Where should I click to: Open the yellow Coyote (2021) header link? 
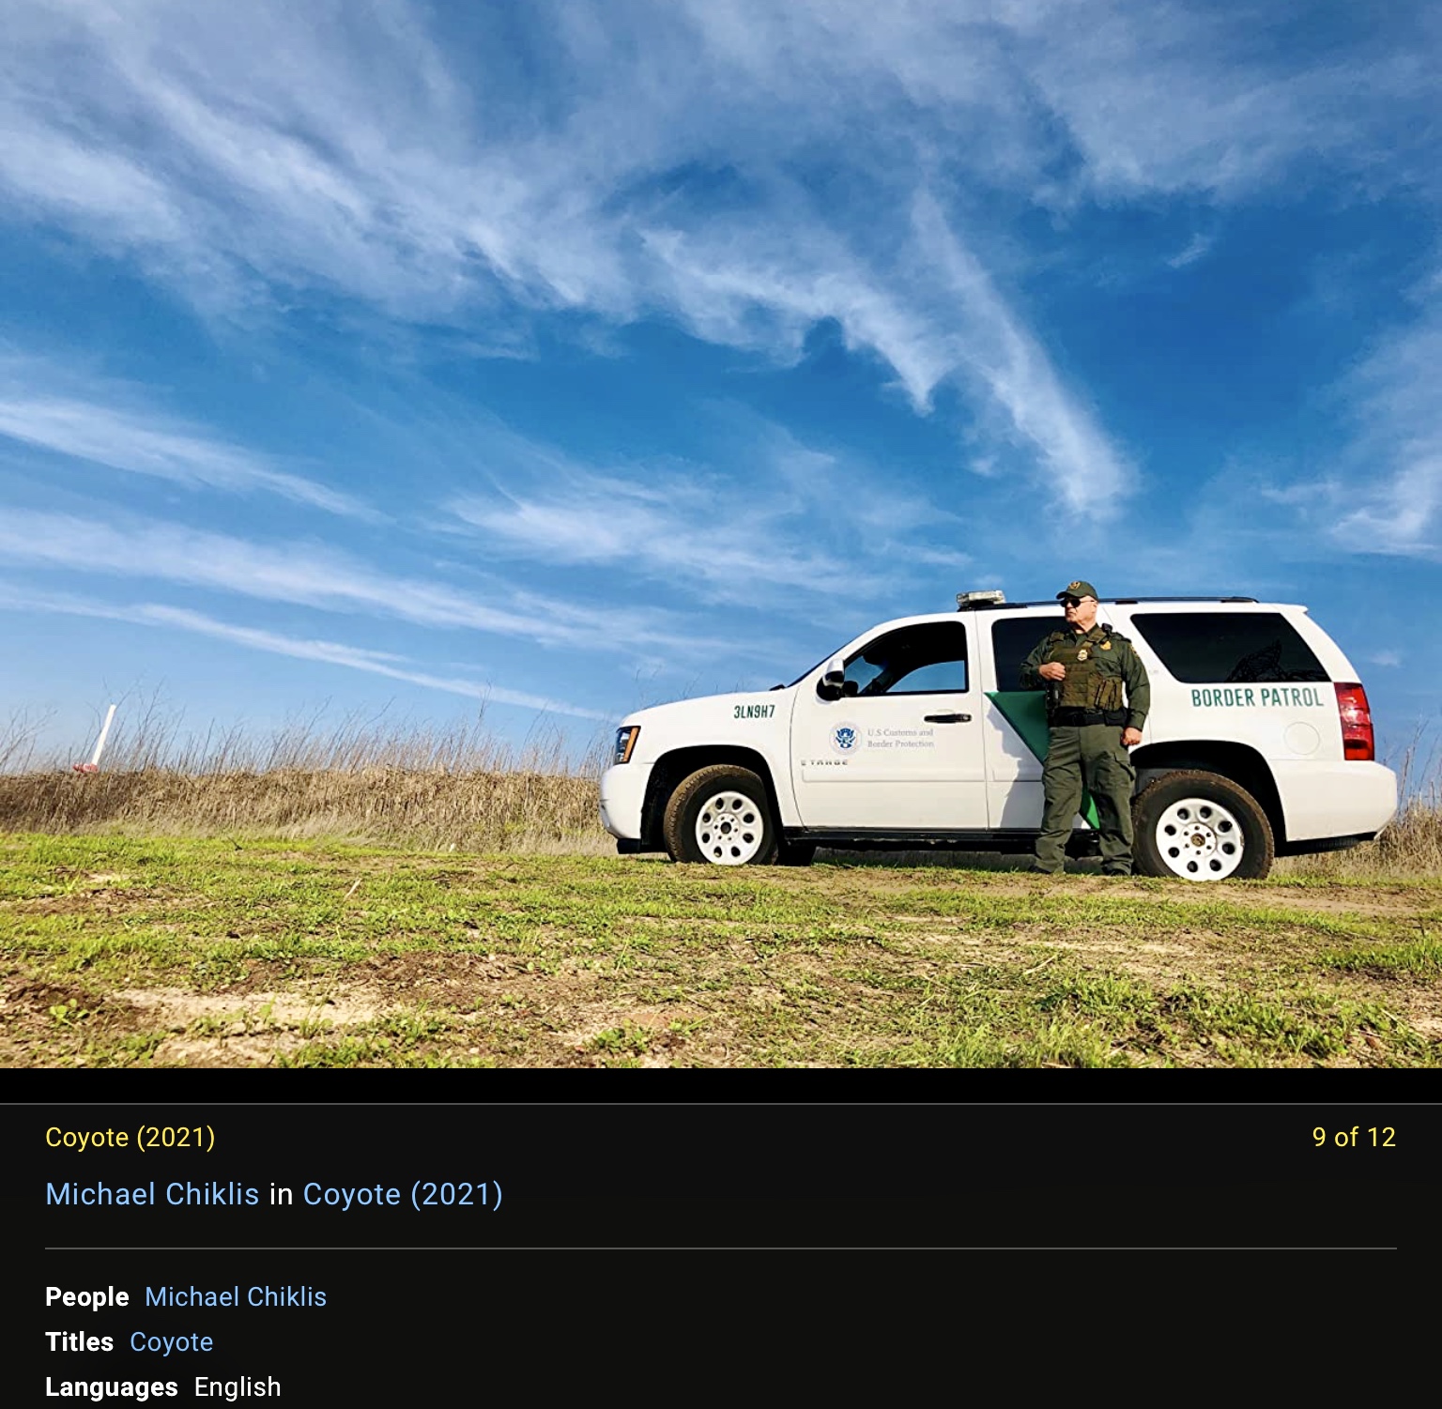tap(130, 1137)
